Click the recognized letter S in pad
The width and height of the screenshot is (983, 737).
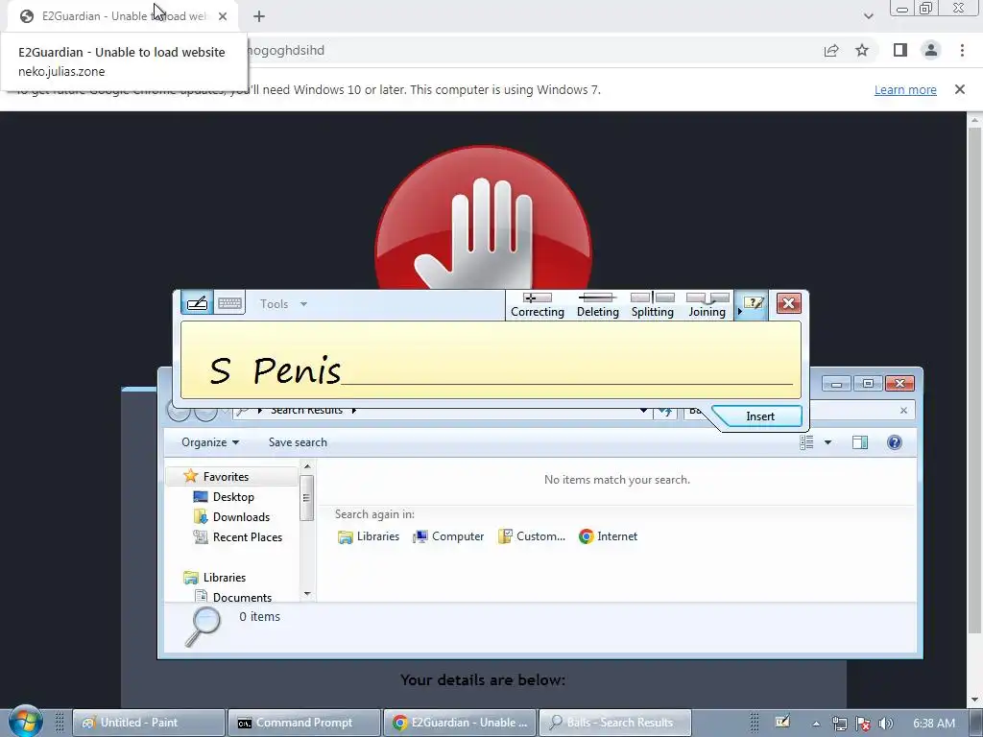(x=220, y=371)
